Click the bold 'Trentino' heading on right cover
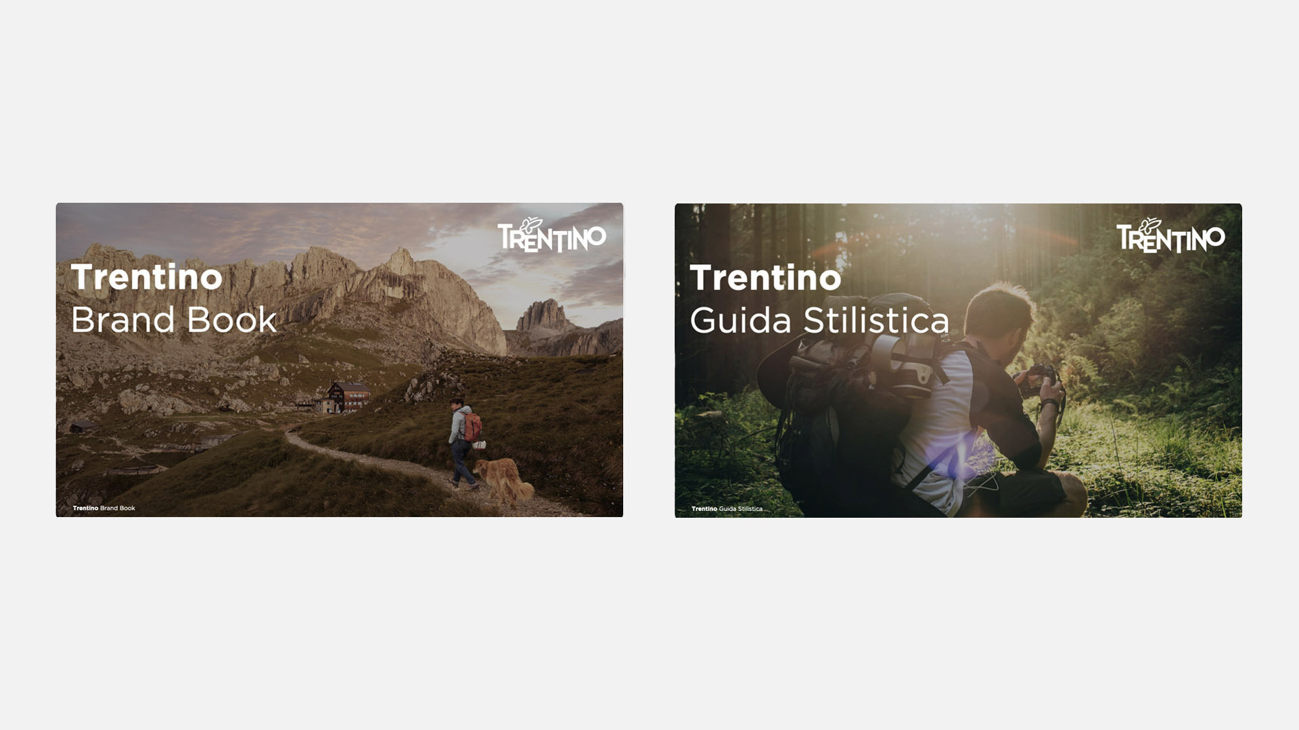This screenshot has height=730, width=1299. pyautogui.click(x=765, y=278)
